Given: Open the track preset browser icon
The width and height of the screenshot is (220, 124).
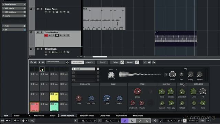Looking at the screenshot, I should [x=67, y=62].
